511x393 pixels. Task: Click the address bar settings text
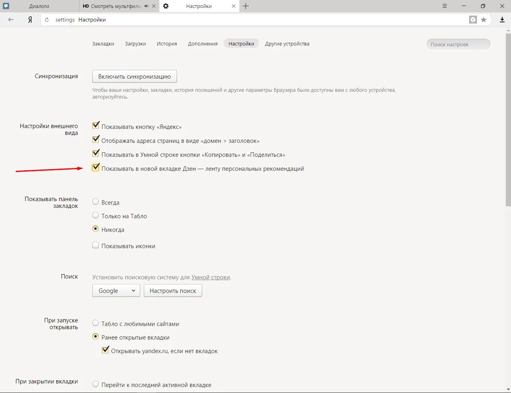65,20
